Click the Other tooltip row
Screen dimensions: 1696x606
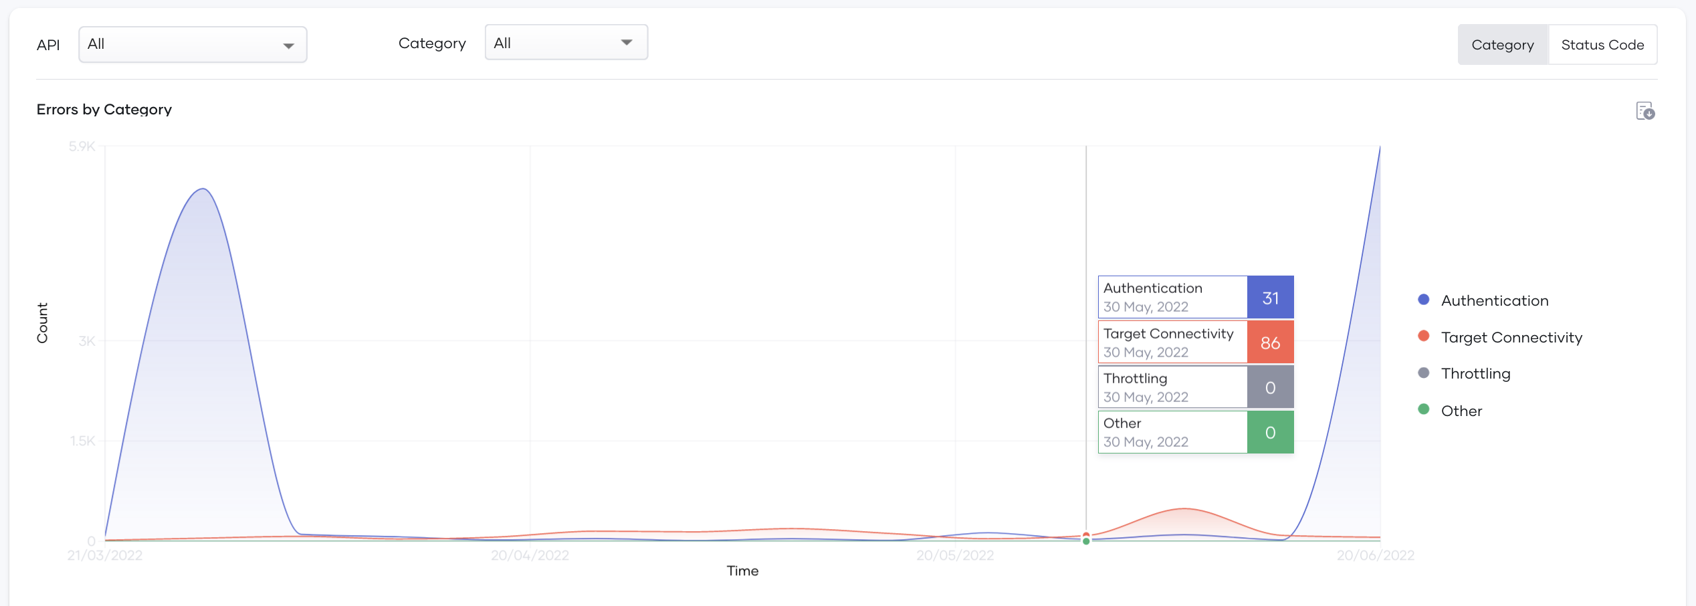1196,432
